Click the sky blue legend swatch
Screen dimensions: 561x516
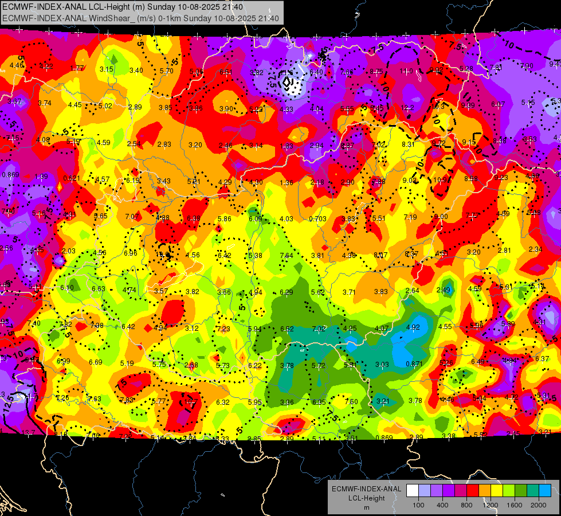[546, 490]
